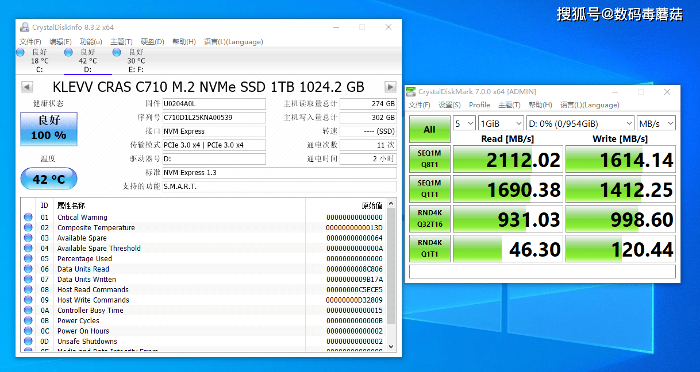Click host writes total 302 GB

(368, 118)
